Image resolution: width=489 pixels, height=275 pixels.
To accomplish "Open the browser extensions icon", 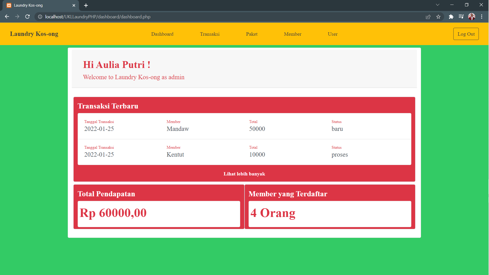I will tap(451, 17).
